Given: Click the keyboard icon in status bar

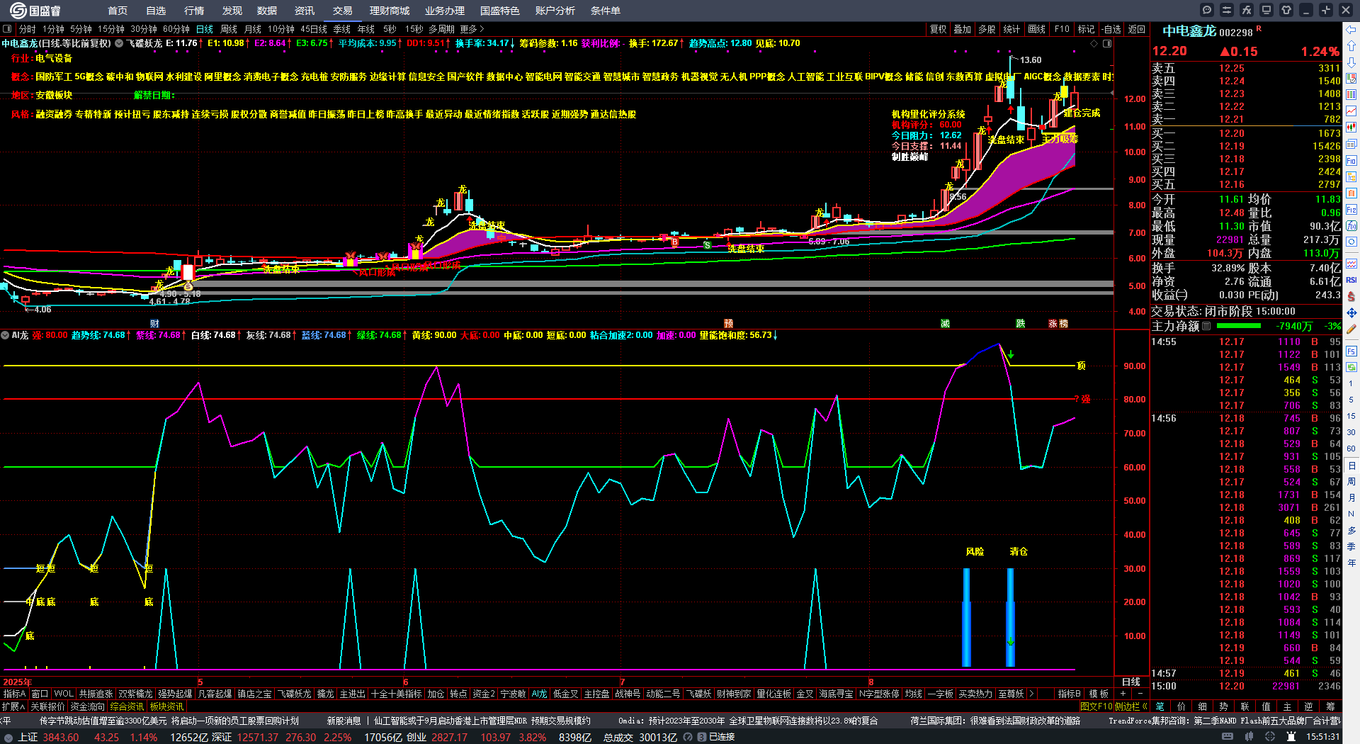Looking at the screenshot, I should pos(1227,737).
